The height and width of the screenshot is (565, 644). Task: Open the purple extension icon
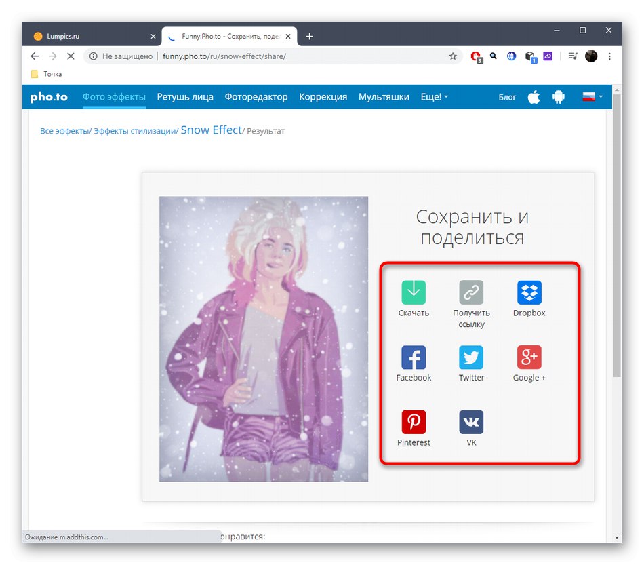(x=548, y=56)
